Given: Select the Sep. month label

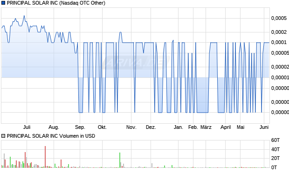Looking at the screenshot, I should click(x=80, y=127).
